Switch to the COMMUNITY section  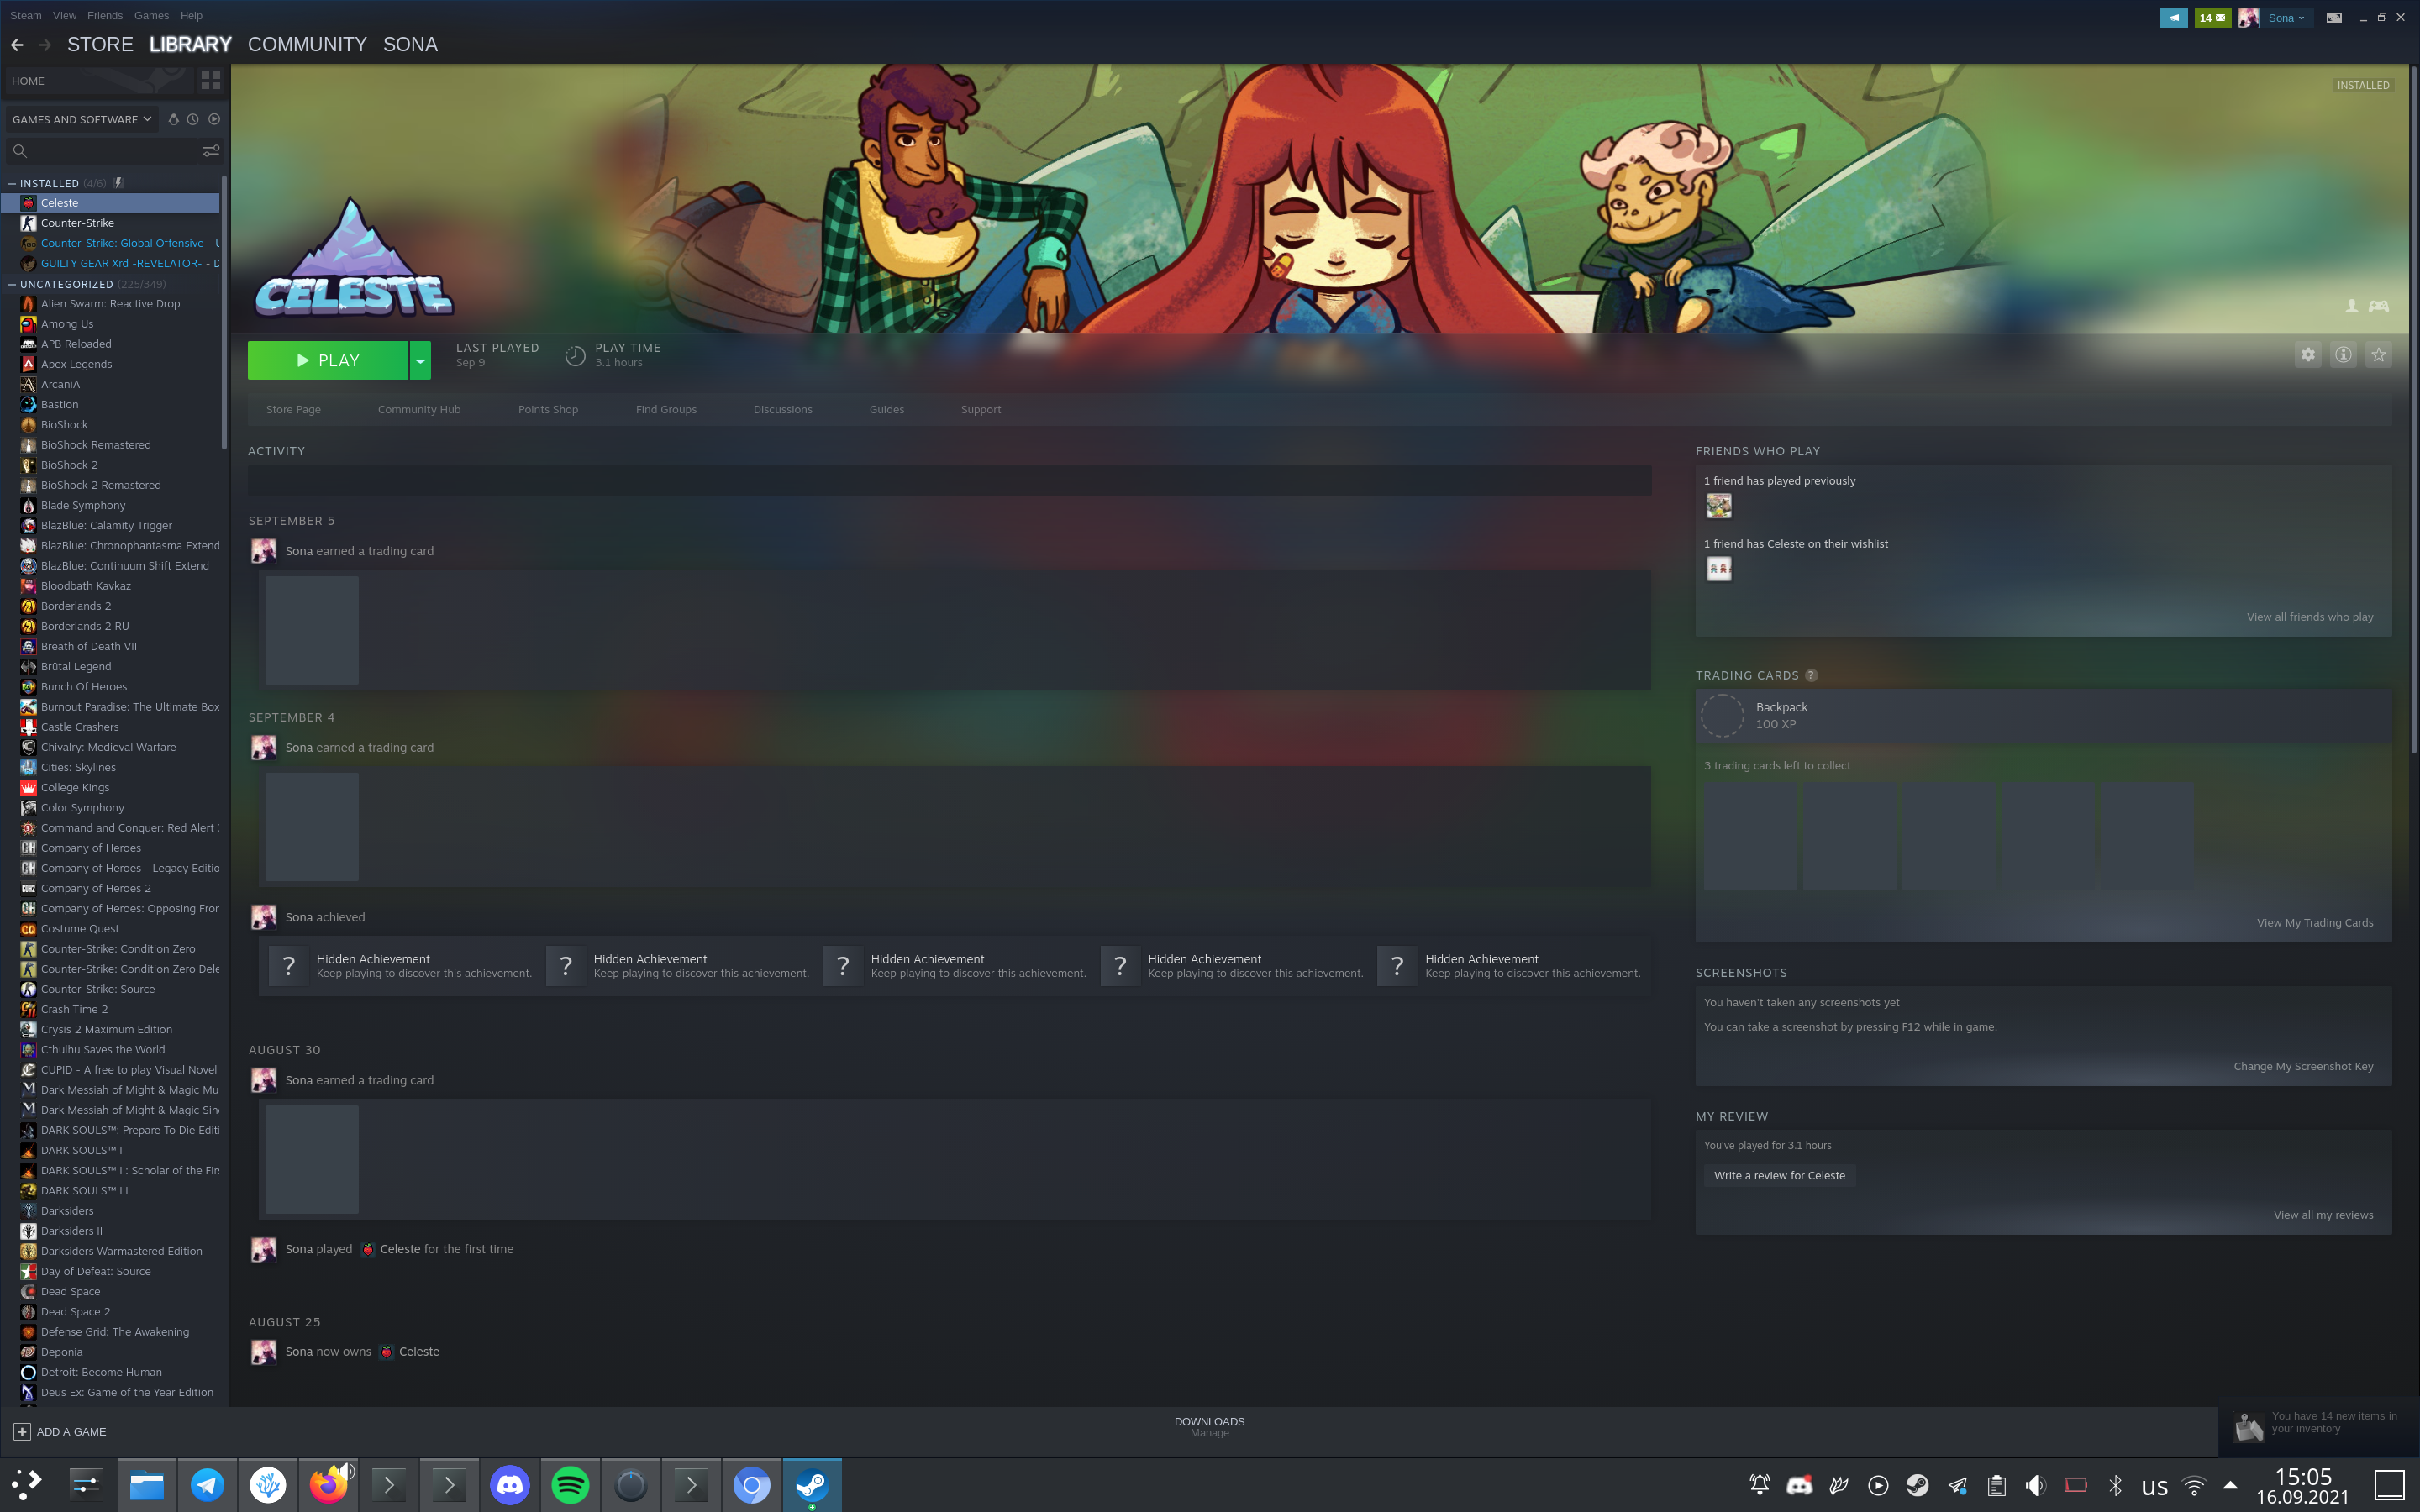307,44
